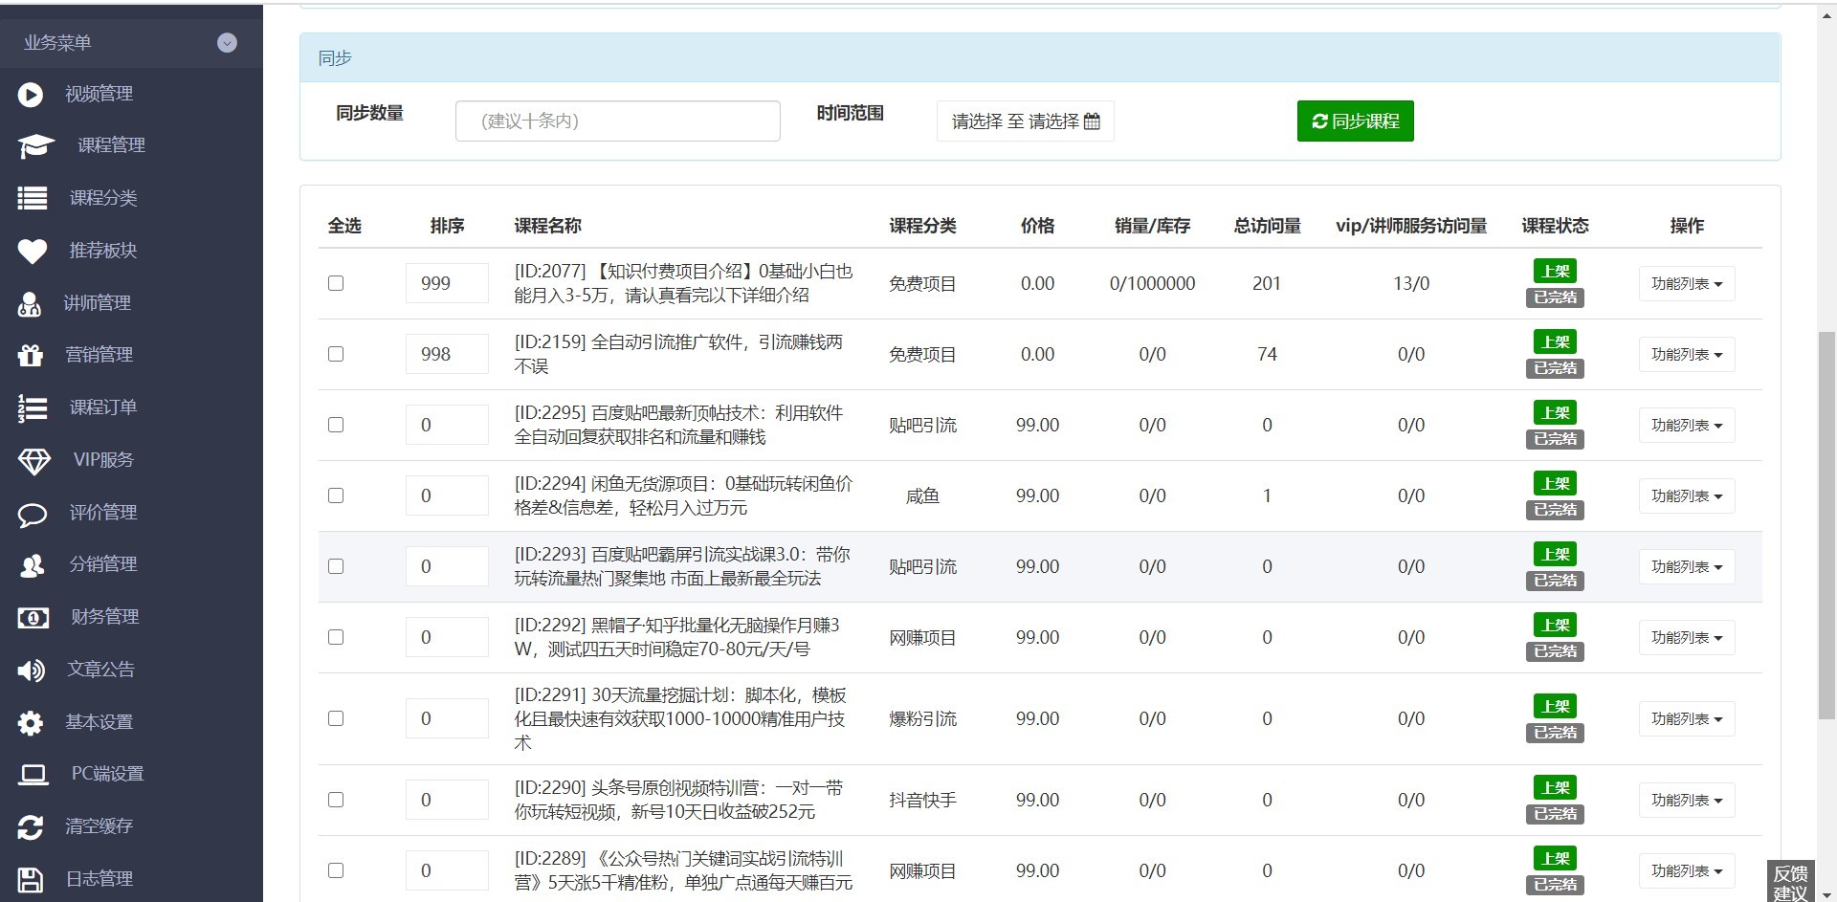Expand 功能列表 for course ID:2294
The width and height of the screenshot is (1837, 902).
(1687, 496)
